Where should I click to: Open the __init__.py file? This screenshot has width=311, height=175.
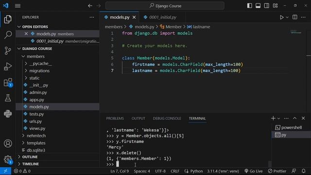point(39,85)
